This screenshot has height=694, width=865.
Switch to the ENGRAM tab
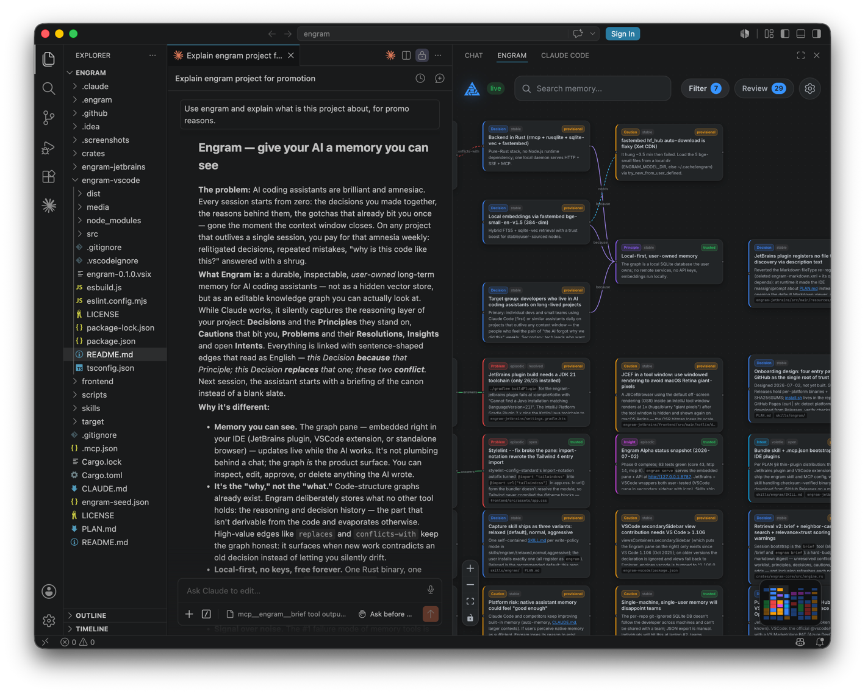tap(512, 55)
